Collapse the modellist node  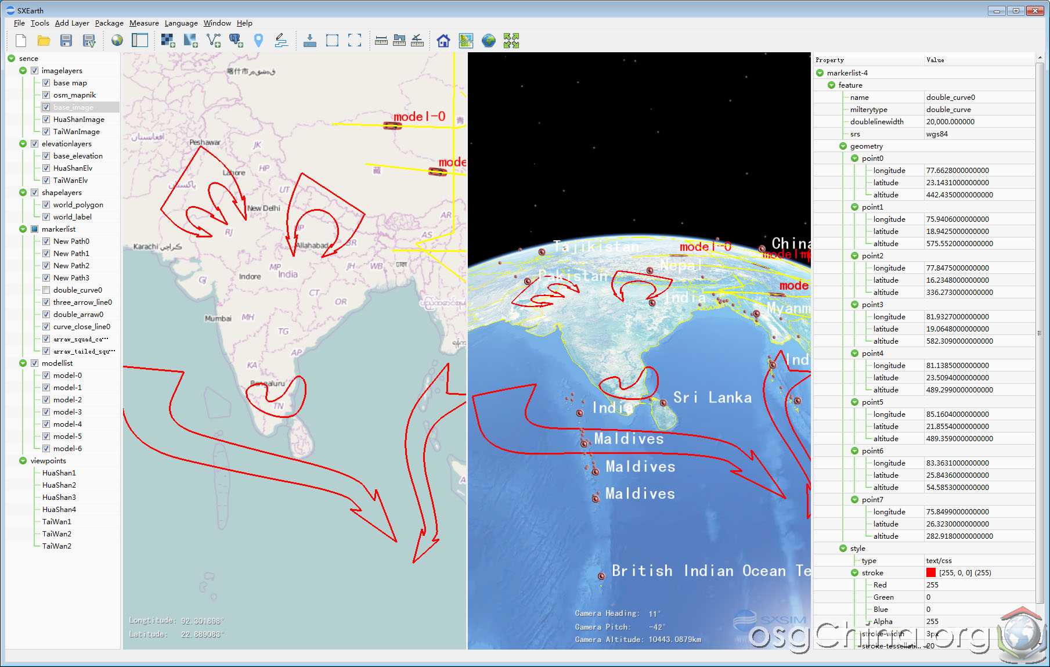click(x=23, y=363)
